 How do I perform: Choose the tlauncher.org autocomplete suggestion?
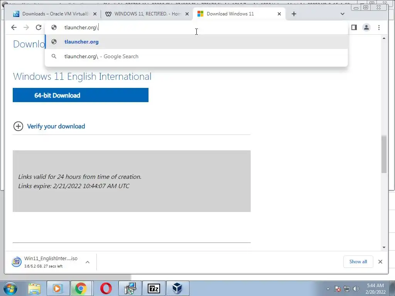tap(196, 42)
